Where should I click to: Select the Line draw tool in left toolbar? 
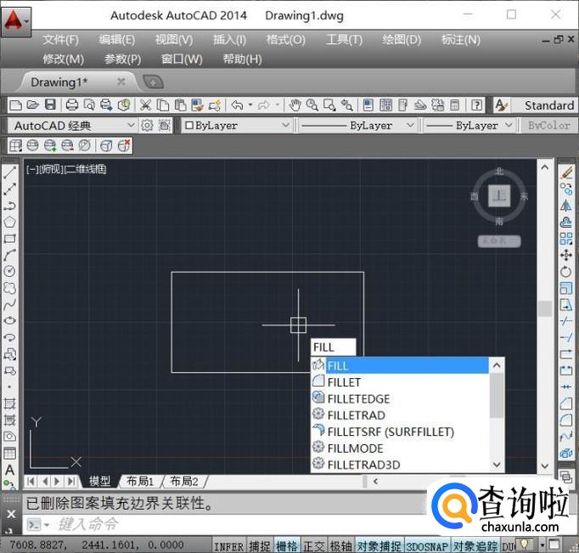point(9,172)
